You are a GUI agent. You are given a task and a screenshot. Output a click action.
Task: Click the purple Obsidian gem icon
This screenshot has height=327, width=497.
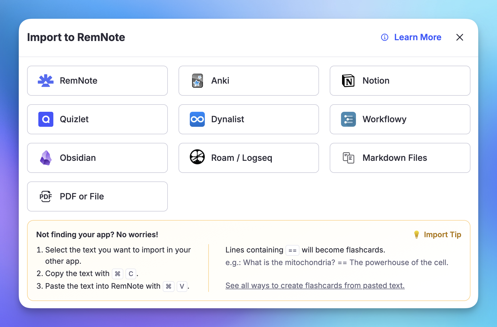(x=46, y=158)
